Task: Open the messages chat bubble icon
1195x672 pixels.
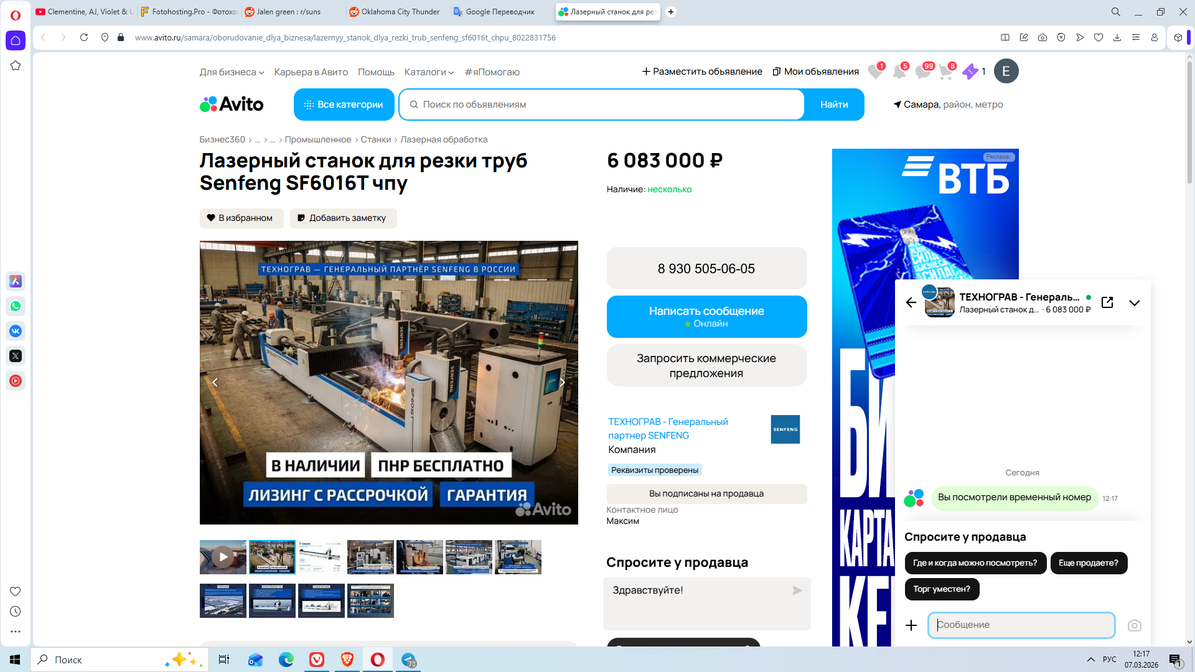Action: click(x=922, y=72)
